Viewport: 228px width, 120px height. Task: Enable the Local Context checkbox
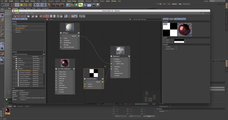(176, 49)
